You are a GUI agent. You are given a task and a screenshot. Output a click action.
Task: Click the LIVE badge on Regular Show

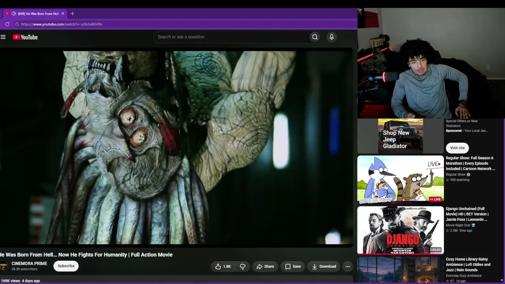[x=435, y=199]
